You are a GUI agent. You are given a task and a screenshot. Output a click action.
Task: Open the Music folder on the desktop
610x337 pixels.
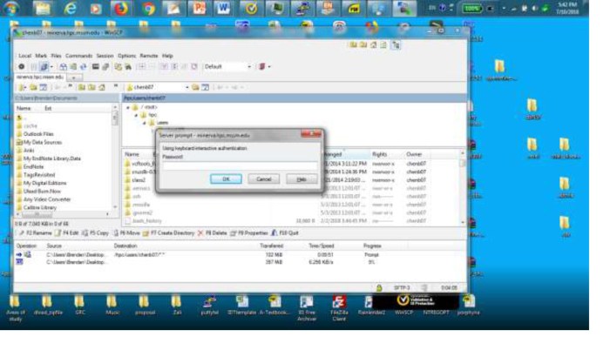[x=112, y=305]
